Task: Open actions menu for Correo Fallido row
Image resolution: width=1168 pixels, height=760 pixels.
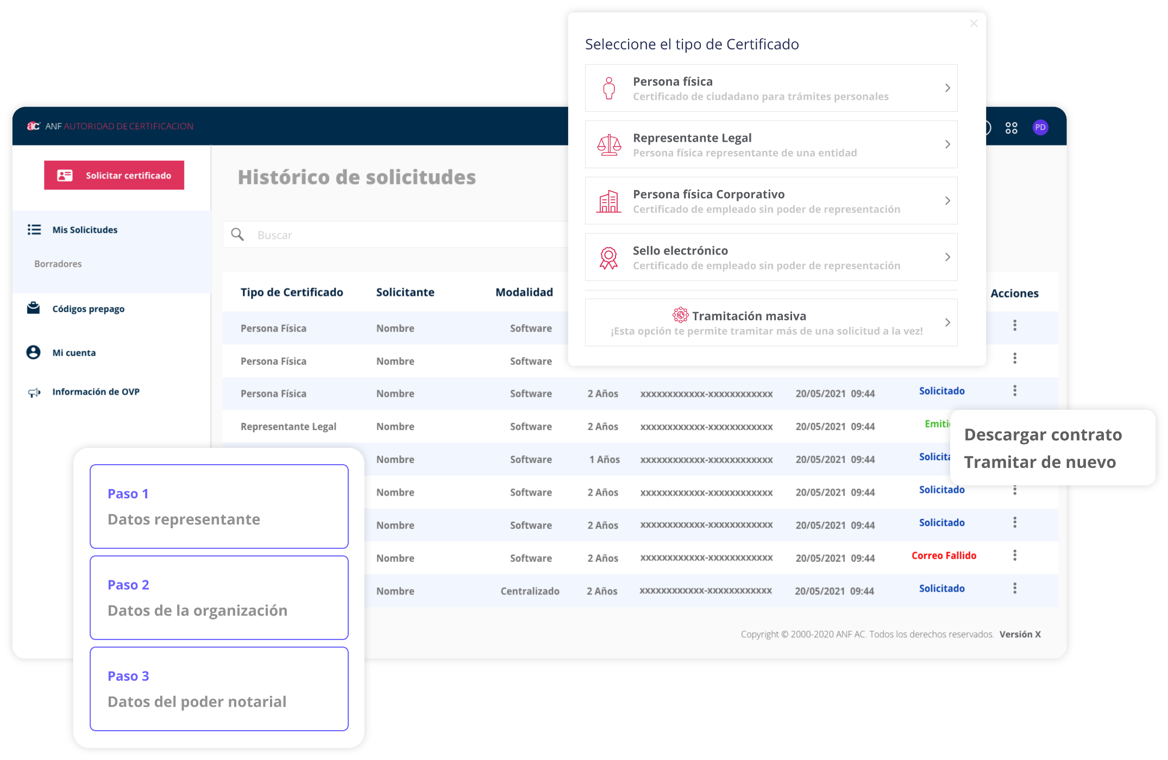Action: (x=1014, y=555)
